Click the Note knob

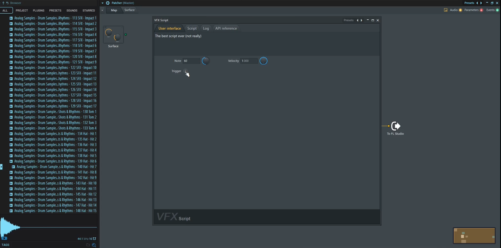point(206,61)
